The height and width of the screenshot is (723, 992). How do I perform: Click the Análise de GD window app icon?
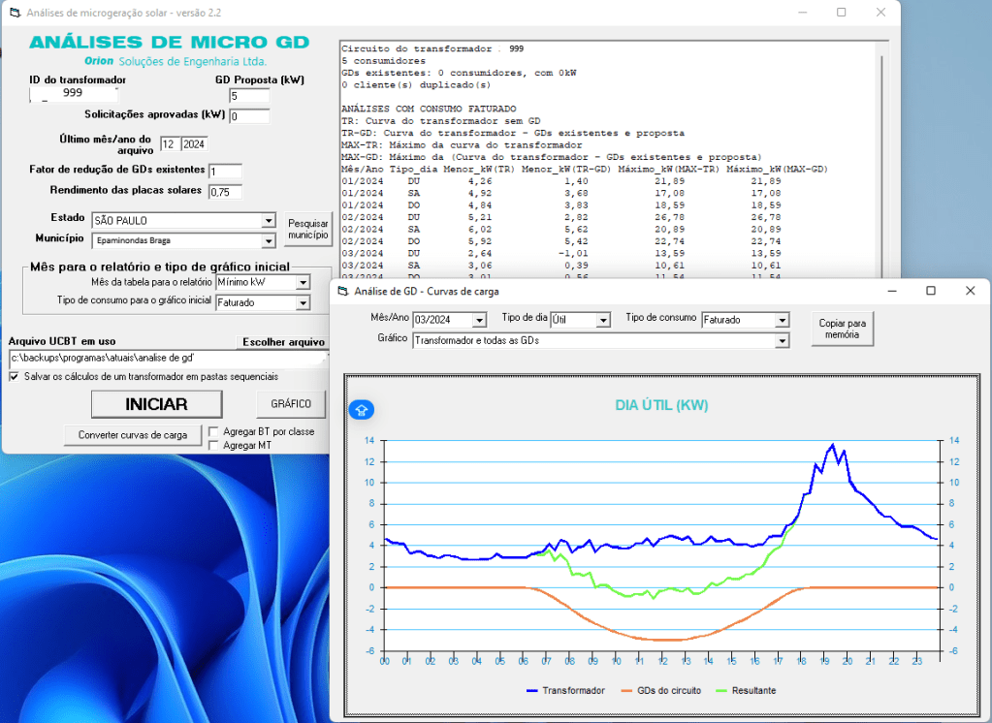(x=341, y=291)
